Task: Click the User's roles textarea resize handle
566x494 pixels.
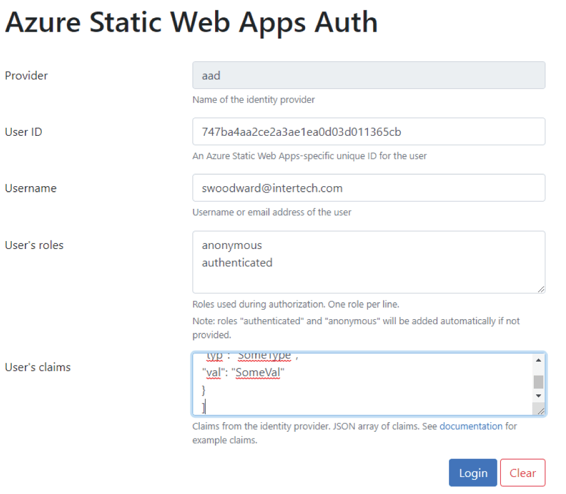Action: coord(541,289)
